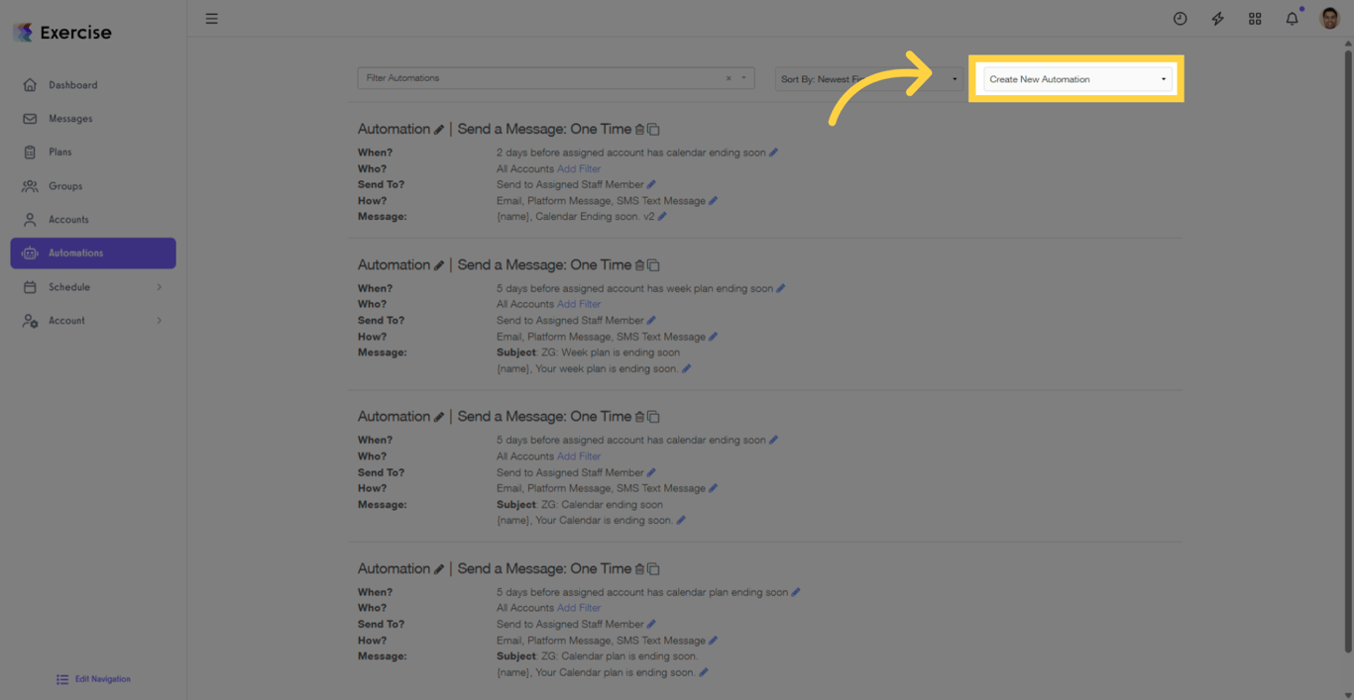This screenshot has width=1354, height=700.
Task: Click the lightning bolt quick actions icon
Action: pos(1217,19)
